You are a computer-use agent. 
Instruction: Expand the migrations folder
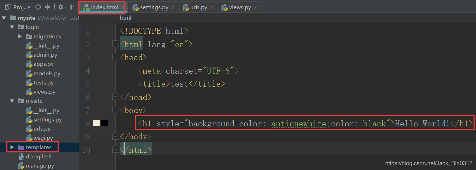click(20, 36)
